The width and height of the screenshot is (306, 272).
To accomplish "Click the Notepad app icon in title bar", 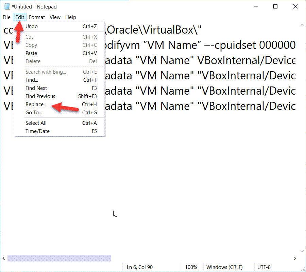I will [x=6, y=6].
